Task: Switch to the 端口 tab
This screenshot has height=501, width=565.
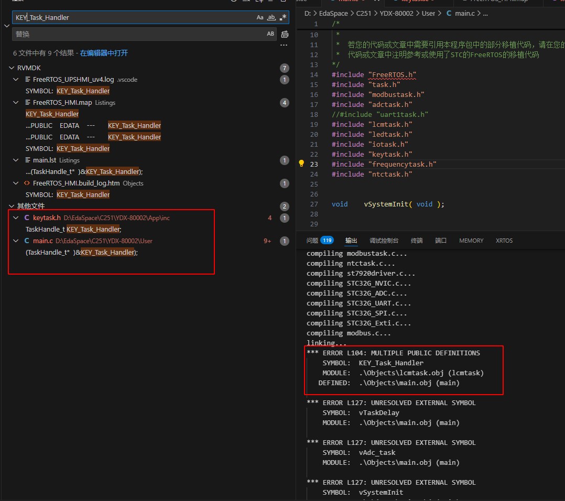Action: point(441,240)
